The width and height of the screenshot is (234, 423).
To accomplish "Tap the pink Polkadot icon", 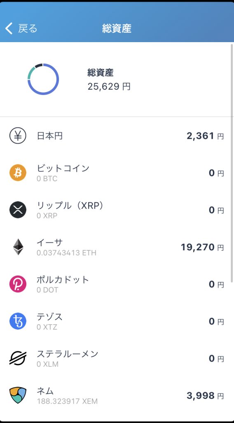I will click(18, 284).
